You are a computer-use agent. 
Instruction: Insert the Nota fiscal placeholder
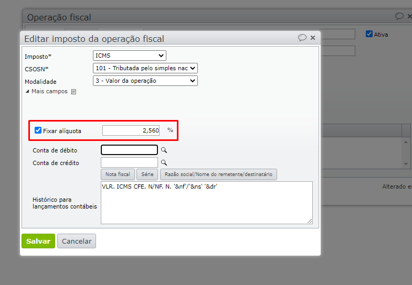click(118, 174)
